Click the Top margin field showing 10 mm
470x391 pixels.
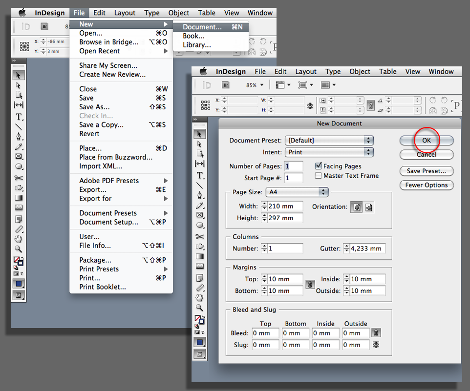(285, 279)
